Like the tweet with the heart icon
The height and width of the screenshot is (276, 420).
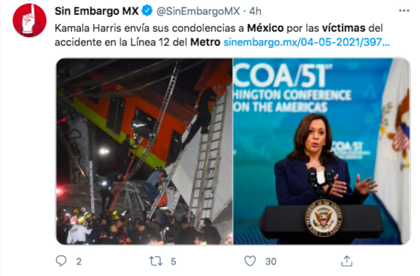coord(250,261)
